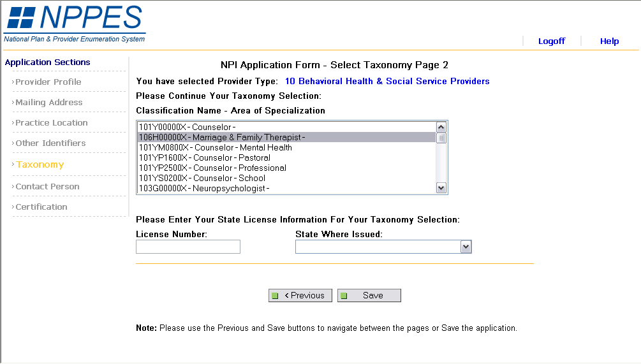Screen dimensions: 641x364
Task: Select 101Y00000X Counselor taxonomy option
Action: (x=188, y=127)
